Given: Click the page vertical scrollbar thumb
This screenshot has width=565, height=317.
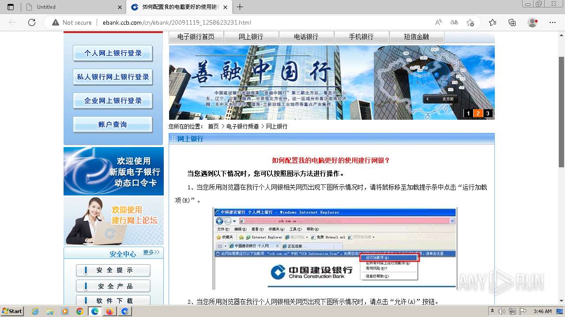Looking at the screenshot, I should (x=561, y=112).
